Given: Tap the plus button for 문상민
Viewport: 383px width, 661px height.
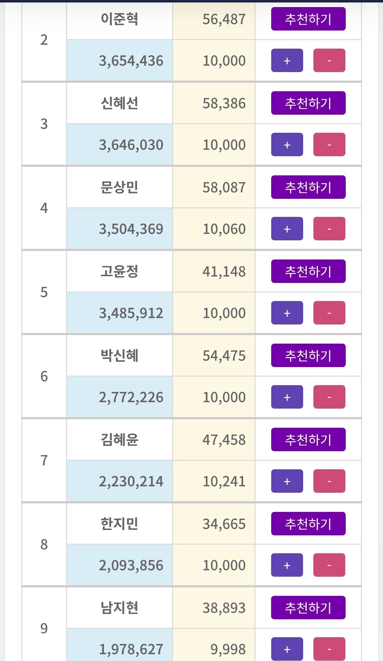Looking at the screenshot, I should 287,229.
